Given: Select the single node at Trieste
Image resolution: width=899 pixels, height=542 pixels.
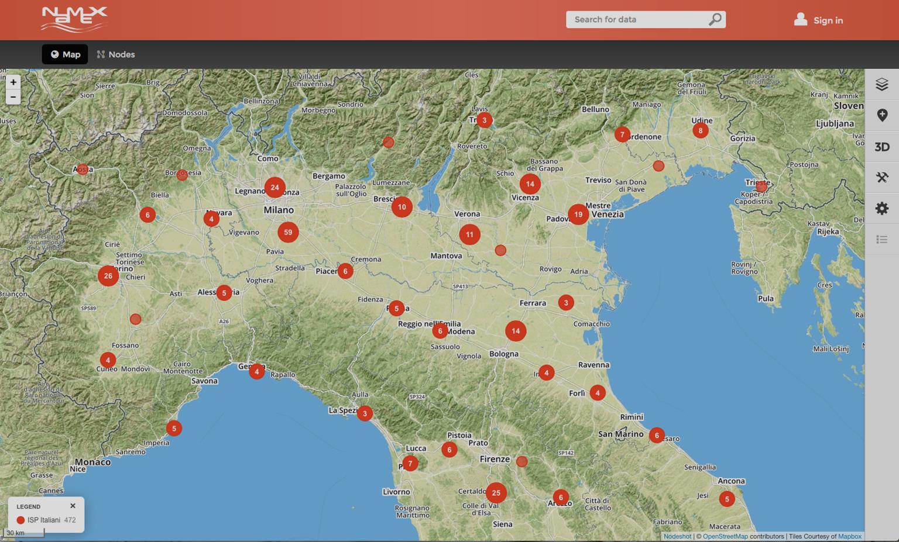Looking at the screenshot, I should click(x=761, y=187).
